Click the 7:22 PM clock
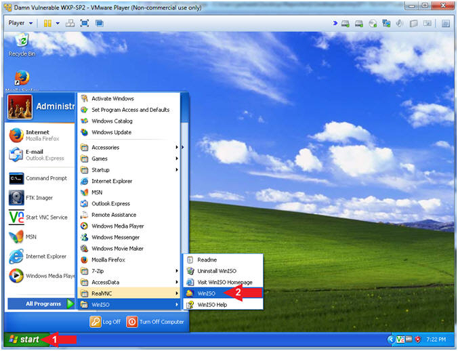 (x=436, y=339)
